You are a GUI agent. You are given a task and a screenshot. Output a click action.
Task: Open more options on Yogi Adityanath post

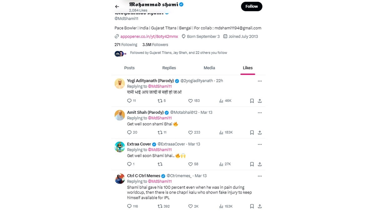click(x=260, y=81)
